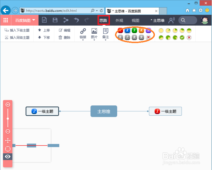Image resolution: width=212 pixels, height=170 pixels.
Task: Set priority 2 blue badge
Action: point(127,30)
